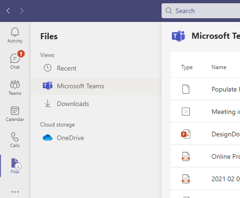Click the PDF icon for 2021 02
Screen dimensions: 240x198
click(x=186, y=179)
